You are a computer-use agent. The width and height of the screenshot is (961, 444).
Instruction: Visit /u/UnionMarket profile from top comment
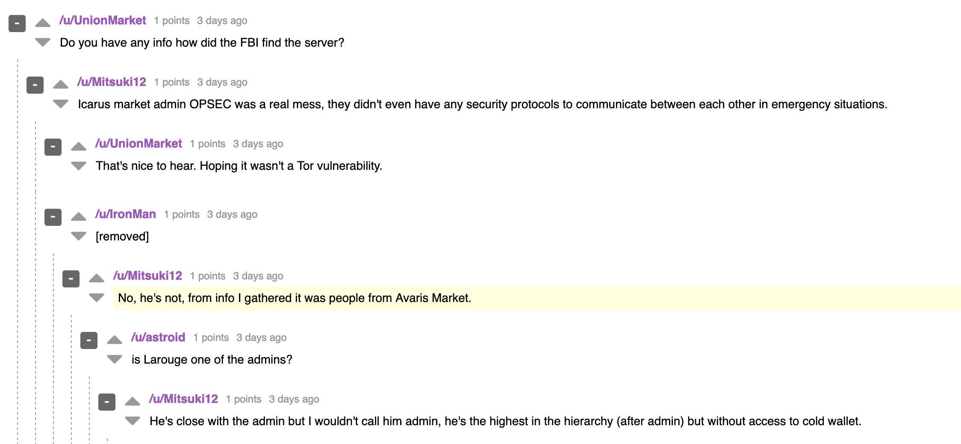click(x=103, y=21)
